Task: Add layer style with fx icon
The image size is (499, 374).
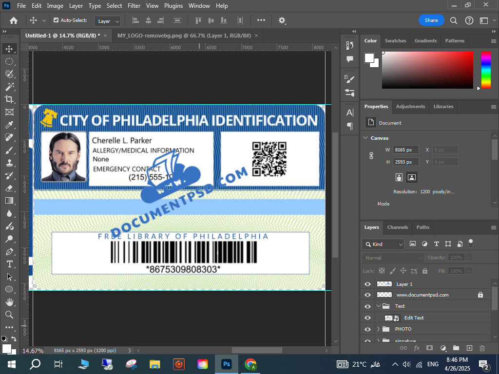Action: (x=417, y=348)
